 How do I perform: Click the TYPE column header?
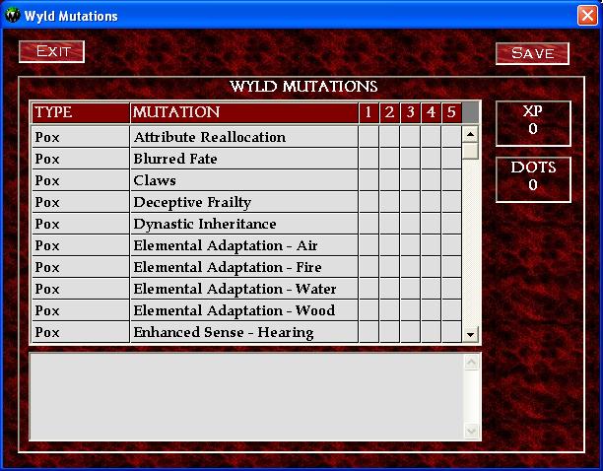pos(81,112)
